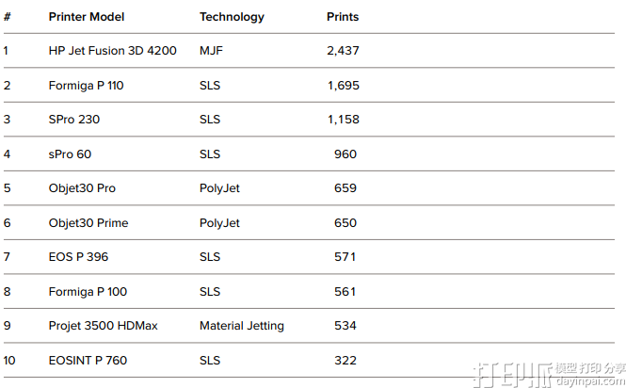This screenshot has width=626, height=388.
Task: Click the SPro 230 model name
Action: [73, 120]
